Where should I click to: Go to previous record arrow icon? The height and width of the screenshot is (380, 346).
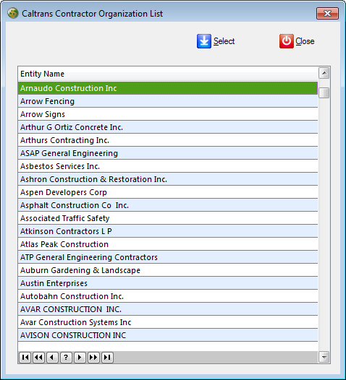pos(52,358)
